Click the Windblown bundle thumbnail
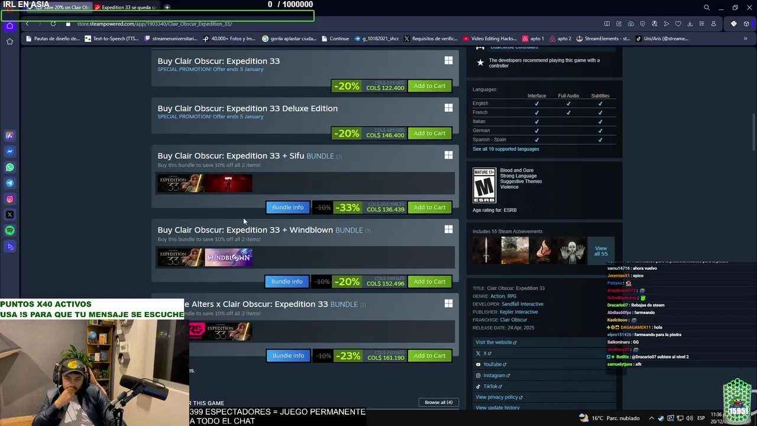The image size is (757, 426). (x=228, y=257)
